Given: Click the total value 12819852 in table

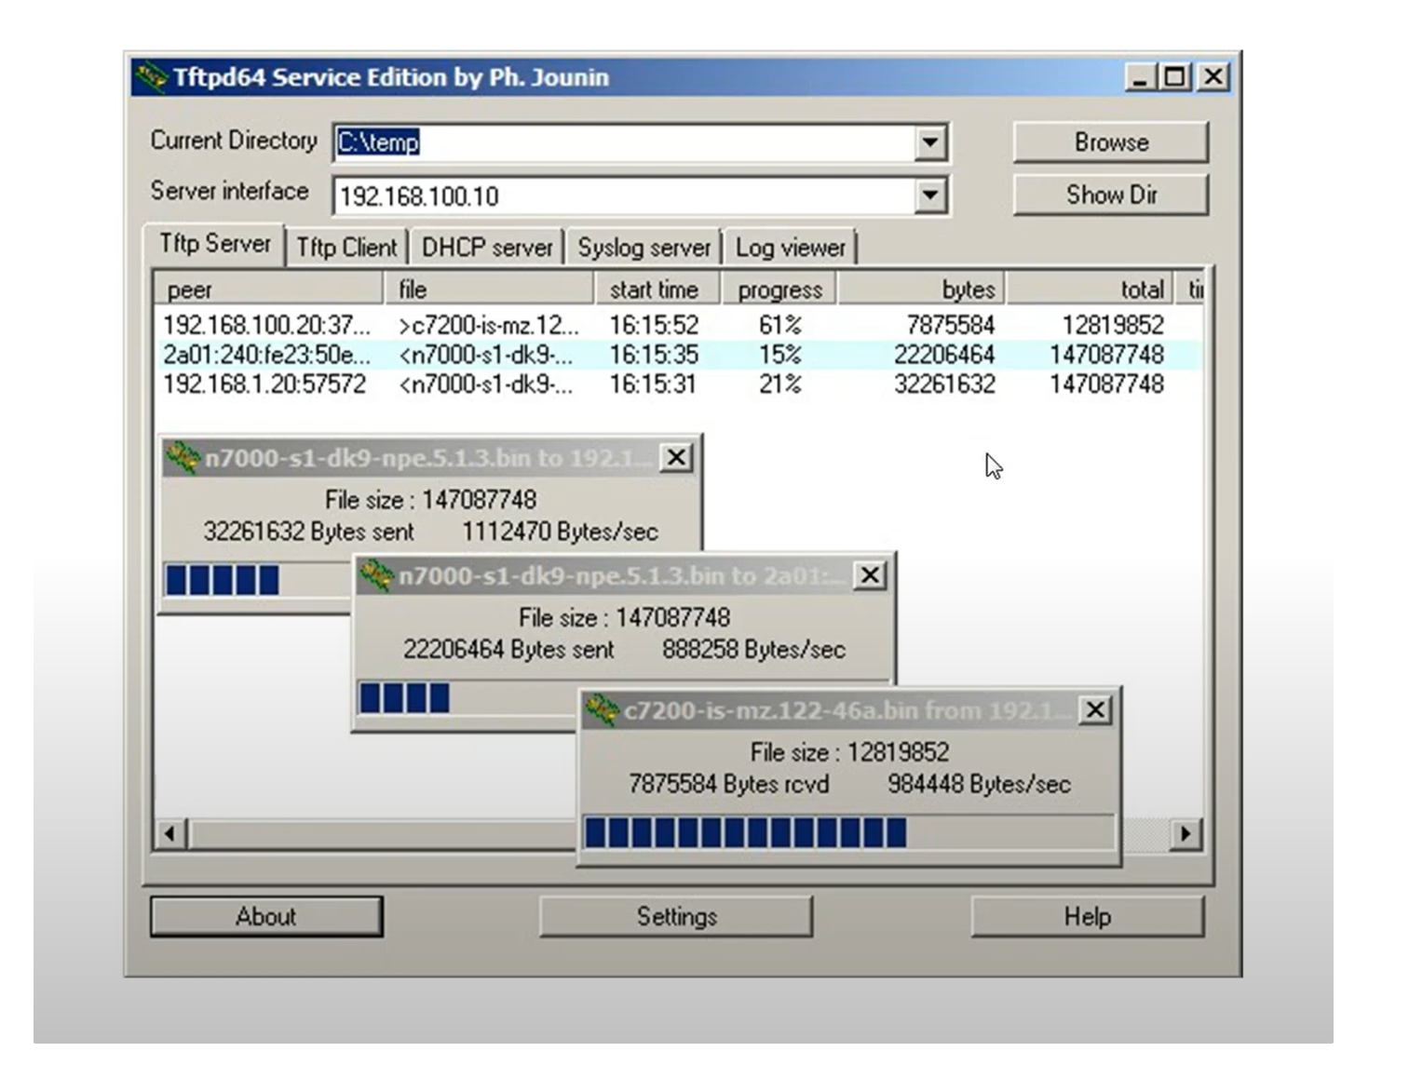Looking at the screenshot, I should click(1113, 325).
